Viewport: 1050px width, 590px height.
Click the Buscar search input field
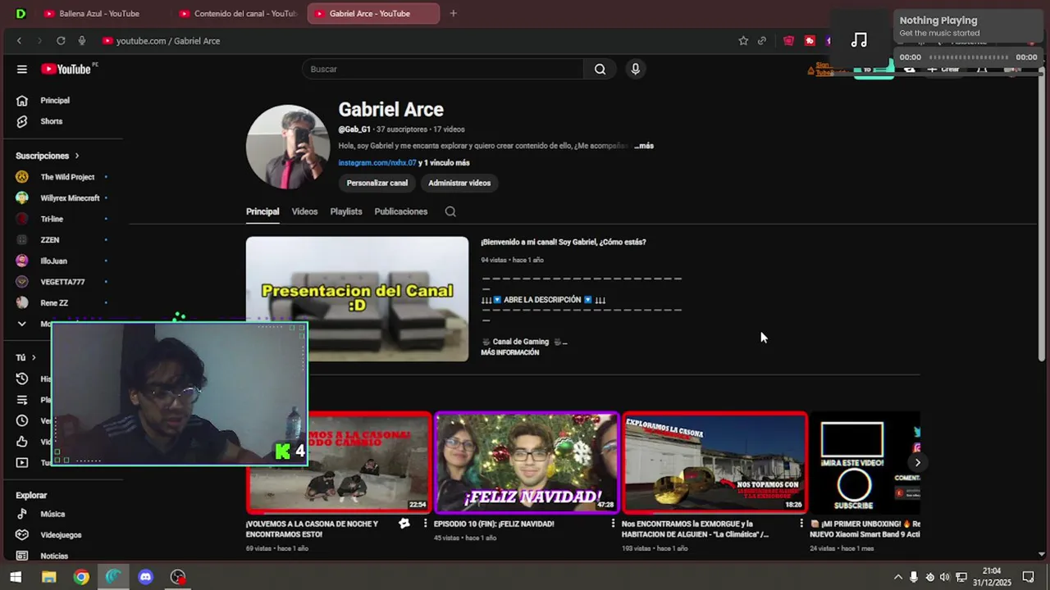[x=443, y=69]
